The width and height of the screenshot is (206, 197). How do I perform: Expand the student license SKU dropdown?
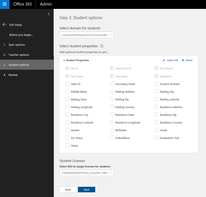click(87, 173)
